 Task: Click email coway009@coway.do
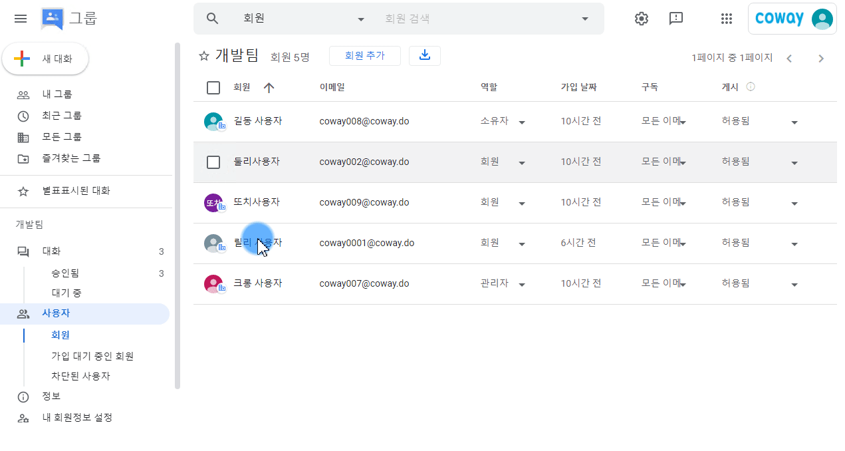[x=364, y=203]
